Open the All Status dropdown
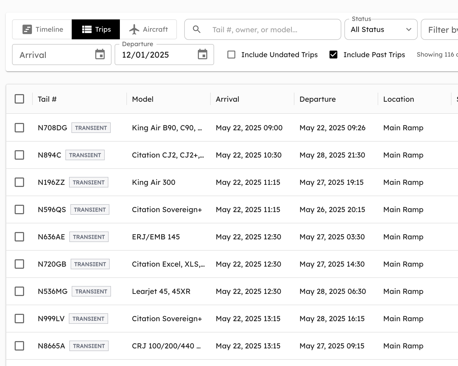 (x=381, y=29)
